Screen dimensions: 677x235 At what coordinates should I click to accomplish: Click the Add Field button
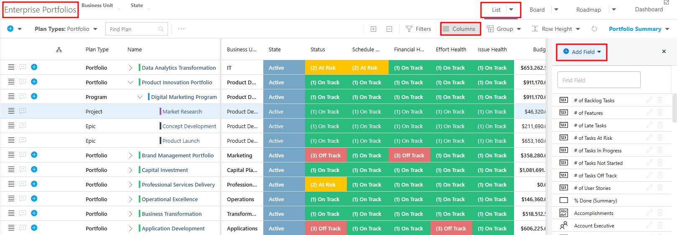582,52
